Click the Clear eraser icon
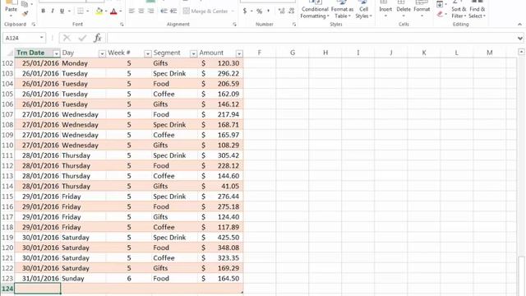The height and width of the screenshot is (296, 526). pyautogui.click(x=440, y=14)
